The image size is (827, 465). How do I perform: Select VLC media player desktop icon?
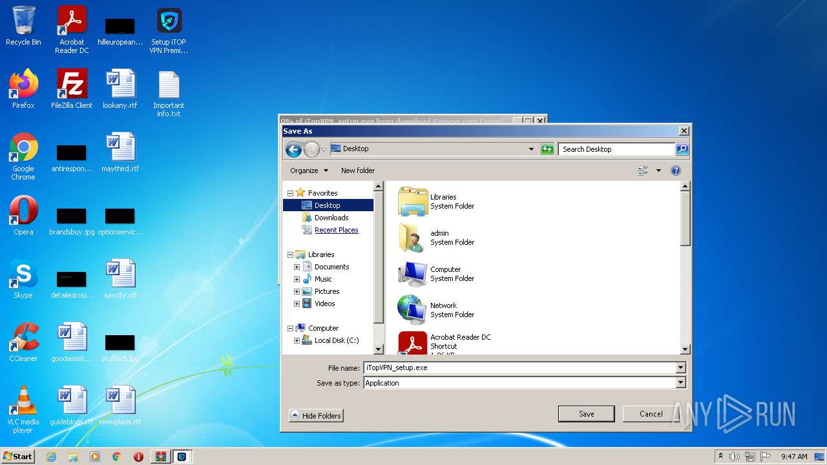coord(23,409)
